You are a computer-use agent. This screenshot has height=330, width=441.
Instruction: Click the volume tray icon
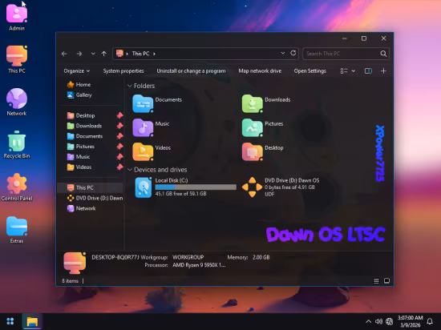(x=378, y=321)
